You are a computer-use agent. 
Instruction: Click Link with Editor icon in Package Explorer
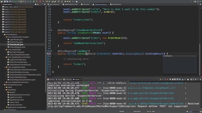point(38,4)
